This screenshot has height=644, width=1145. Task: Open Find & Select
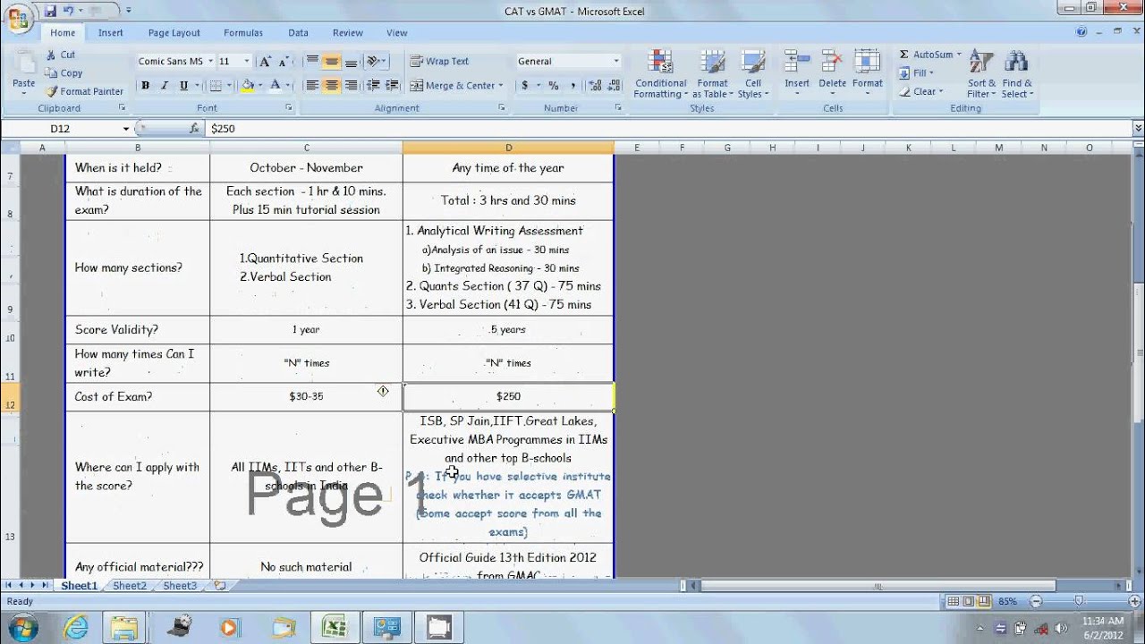(x=1016, y=73)
